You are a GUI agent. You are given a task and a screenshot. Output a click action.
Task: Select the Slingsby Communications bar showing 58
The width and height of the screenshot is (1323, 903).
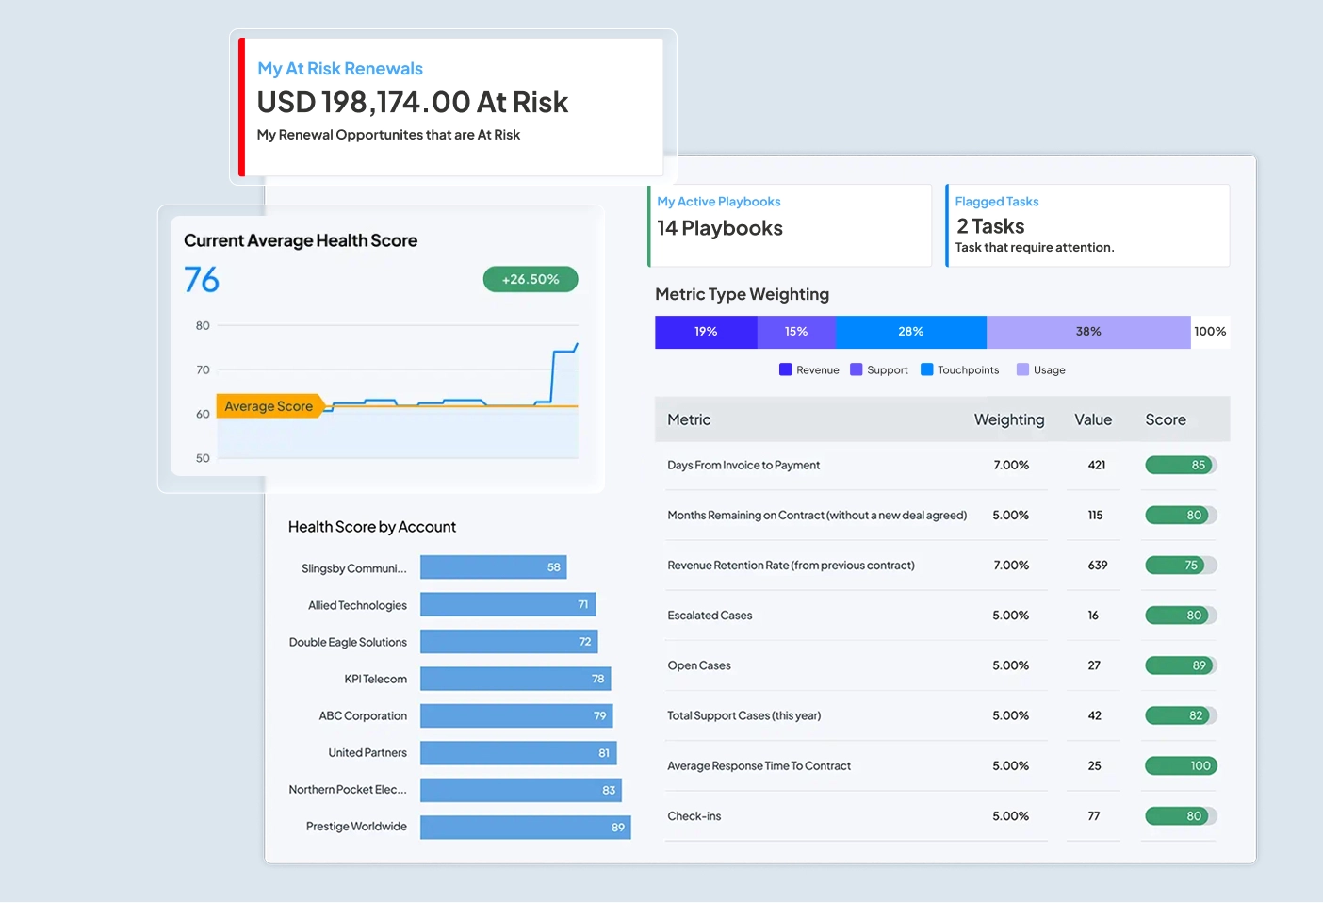tap(493, 566)
